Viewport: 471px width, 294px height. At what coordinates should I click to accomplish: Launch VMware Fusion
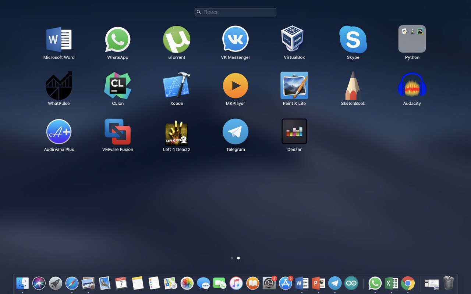118,132
